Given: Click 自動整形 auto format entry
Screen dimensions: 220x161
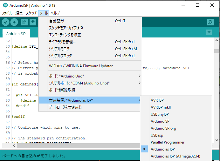Looking at the screenshot, I should (x=57, y=21).
